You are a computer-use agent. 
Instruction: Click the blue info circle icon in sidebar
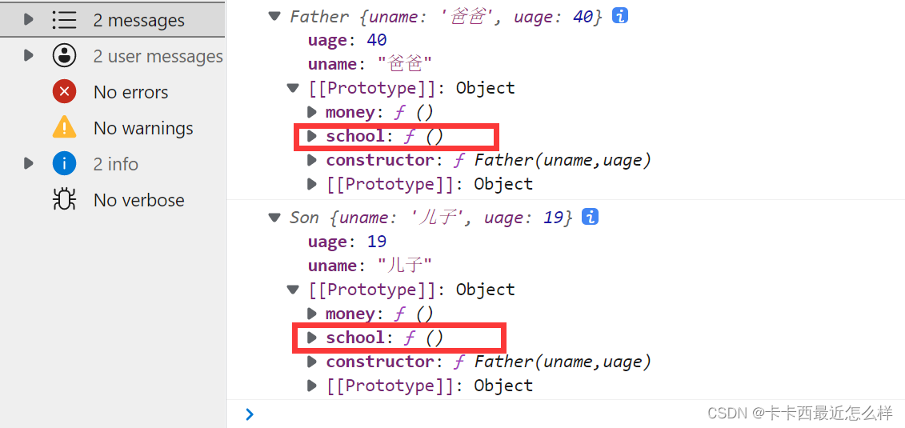click(64, 164)
